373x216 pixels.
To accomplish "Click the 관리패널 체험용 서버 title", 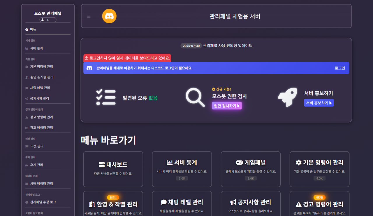I will tap(235, 16).
